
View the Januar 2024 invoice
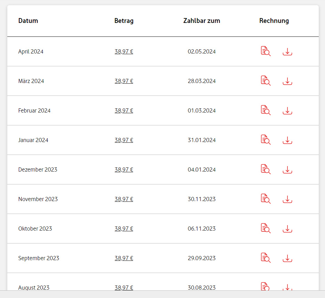tap(266, 140)
